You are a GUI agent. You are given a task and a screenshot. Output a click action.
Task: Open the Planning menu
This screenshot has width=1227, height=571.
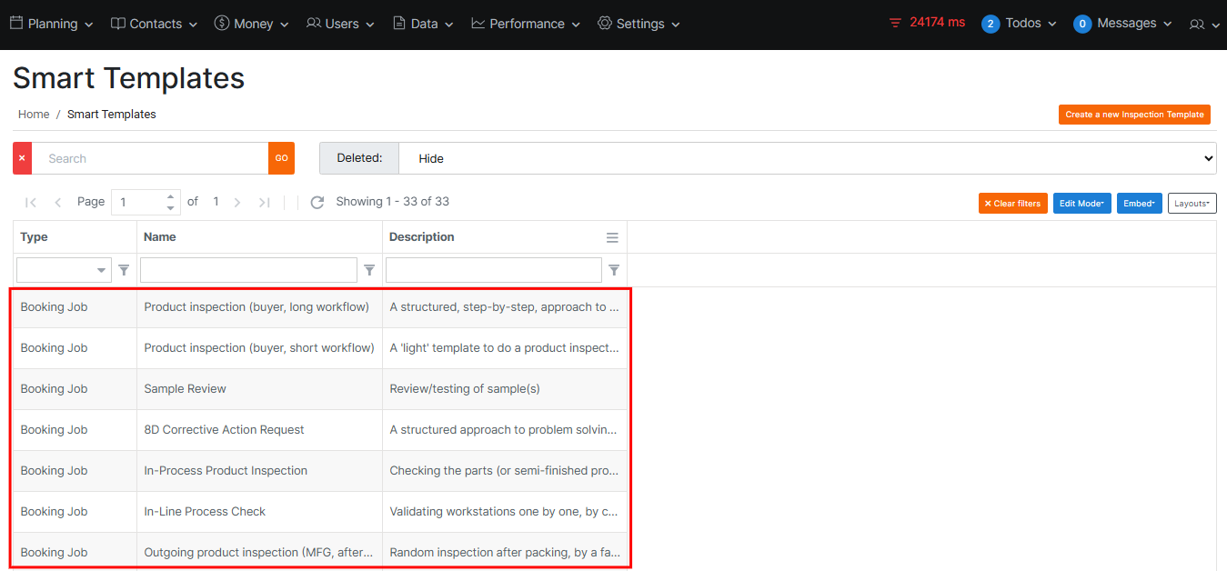pos(52,24)
